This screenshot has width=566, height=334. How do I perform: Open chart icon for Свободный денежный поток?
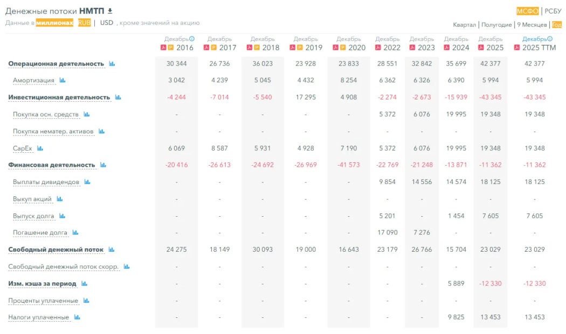112,250
